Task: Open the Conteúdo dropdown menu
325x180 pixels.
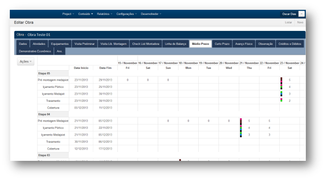Action: (x=86, y=14)
